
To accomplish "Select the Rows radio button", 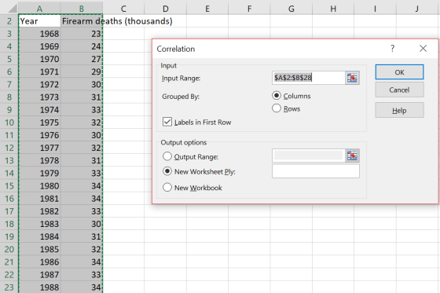I will 277,108.
